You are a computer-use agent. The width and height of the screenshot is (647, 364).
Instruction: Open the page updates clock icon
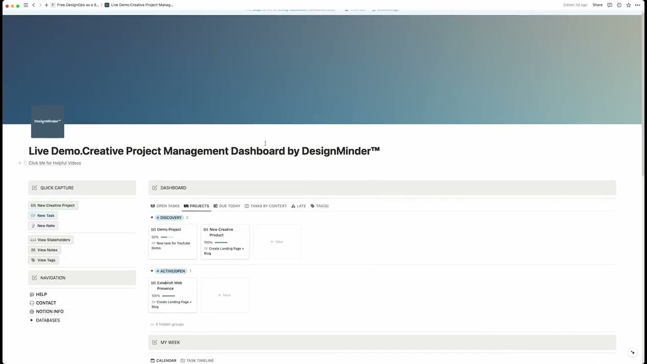[x=619, y=5]
